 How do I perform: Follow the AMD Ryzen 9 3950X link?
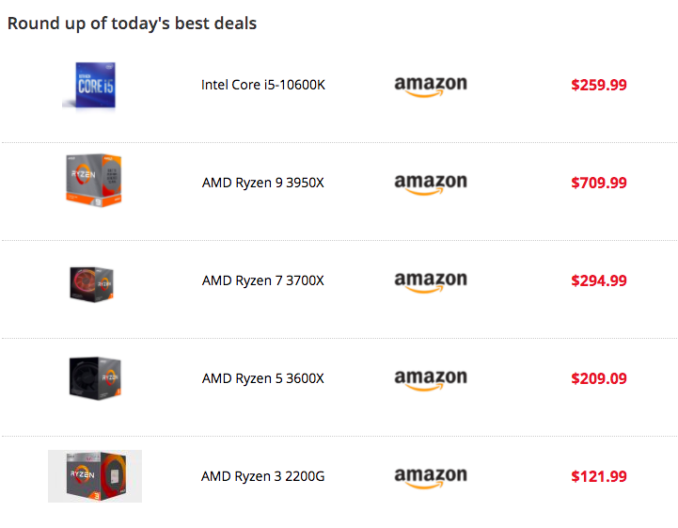(x=263, y=183)
